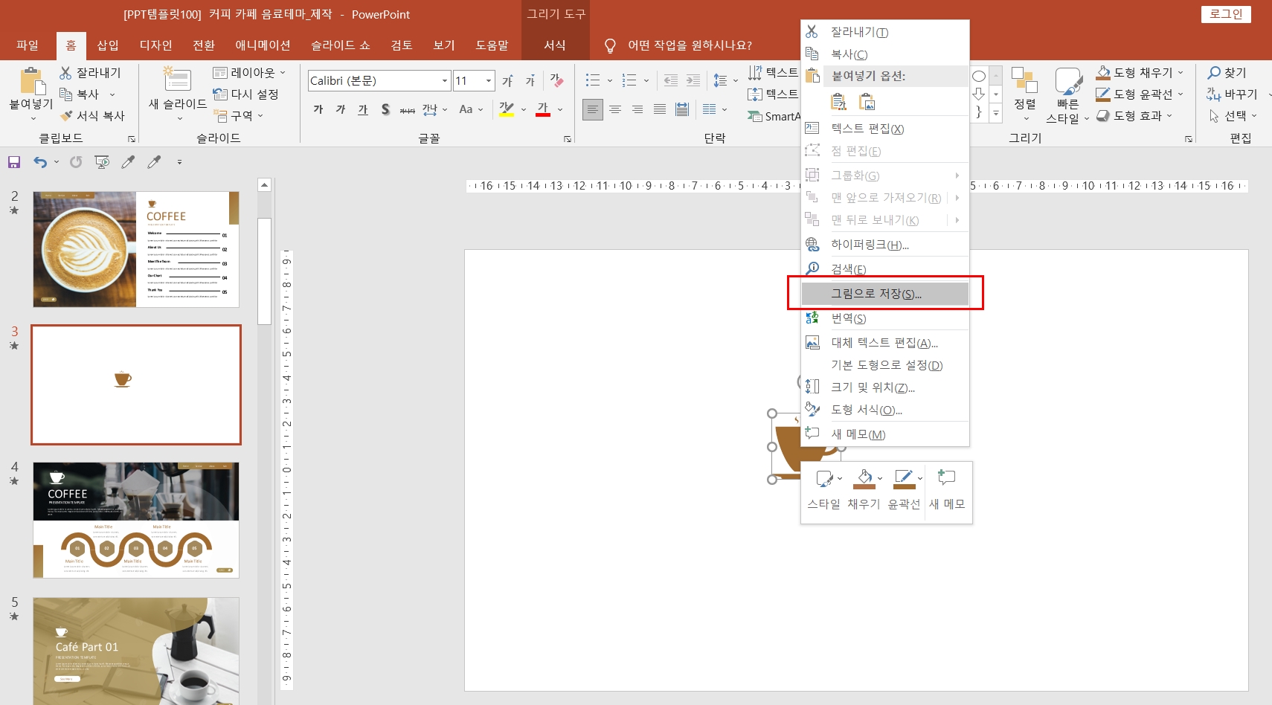
Task: Switch to the Animations (애니메이션) tab
Action: pyautogui.click(x=263, y=45)
